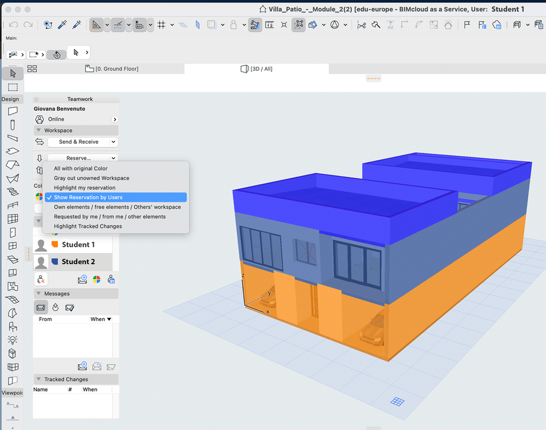Click the Reserve... button

click(x=78, y=158)
